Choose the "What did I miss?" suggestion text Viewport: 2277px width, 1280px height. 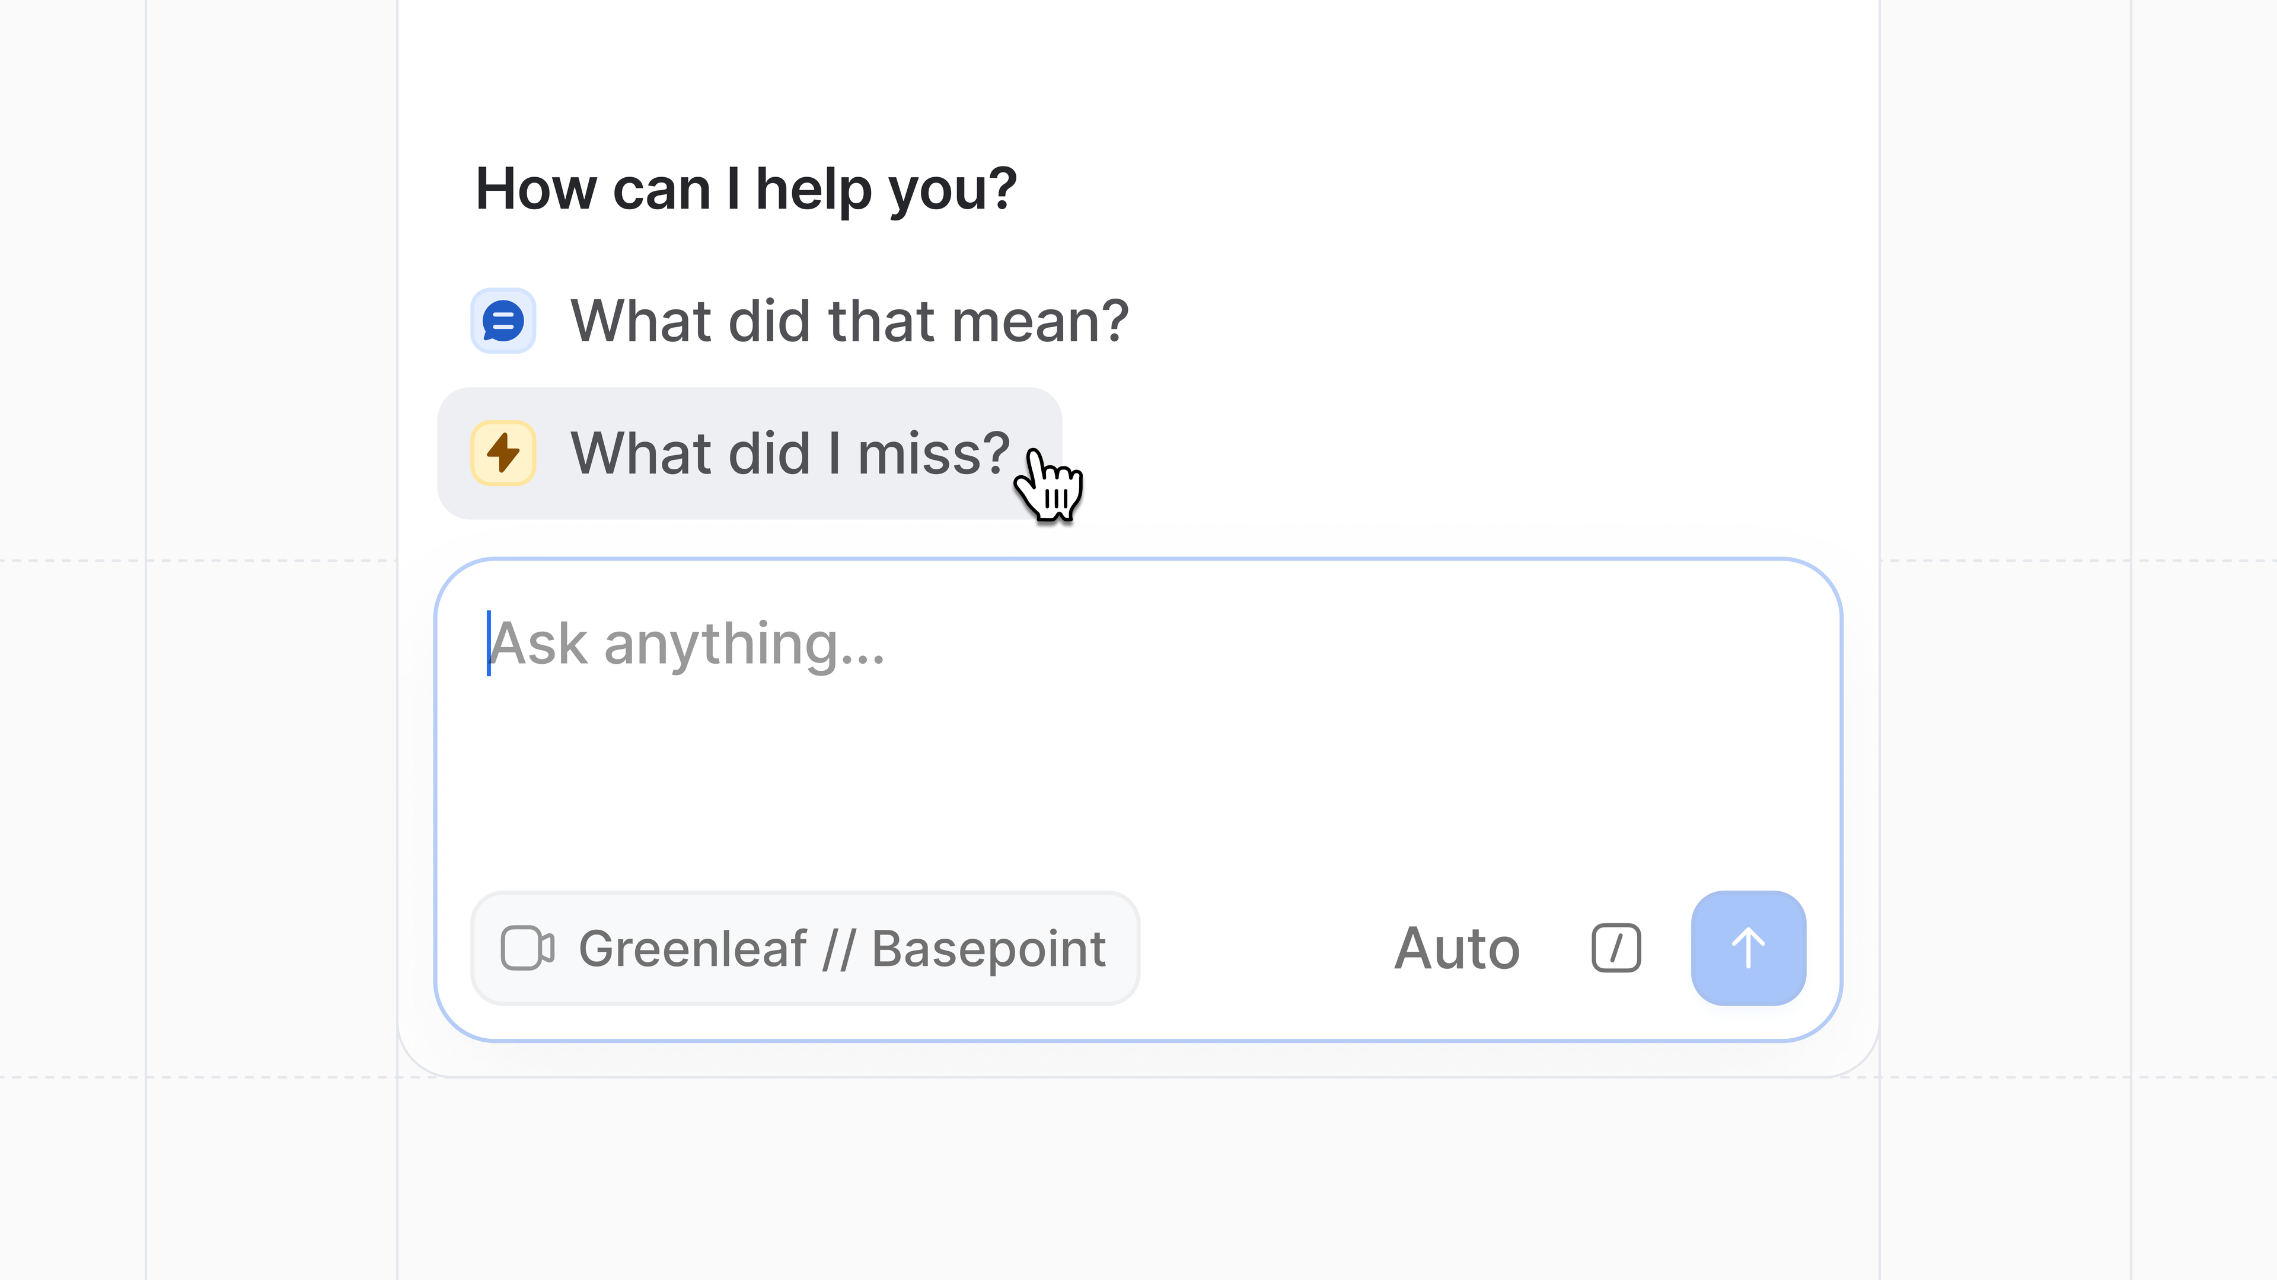pos(789,453)
